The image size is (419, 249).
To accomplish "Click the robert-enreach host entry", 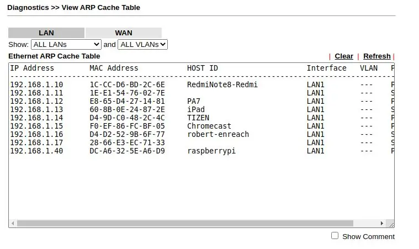I will coord(218,134).
